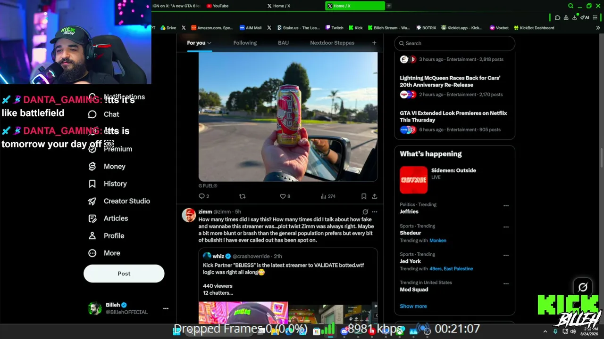
Task: Open Creator Studio rocket icon
Action: click(x=92, y=201)
